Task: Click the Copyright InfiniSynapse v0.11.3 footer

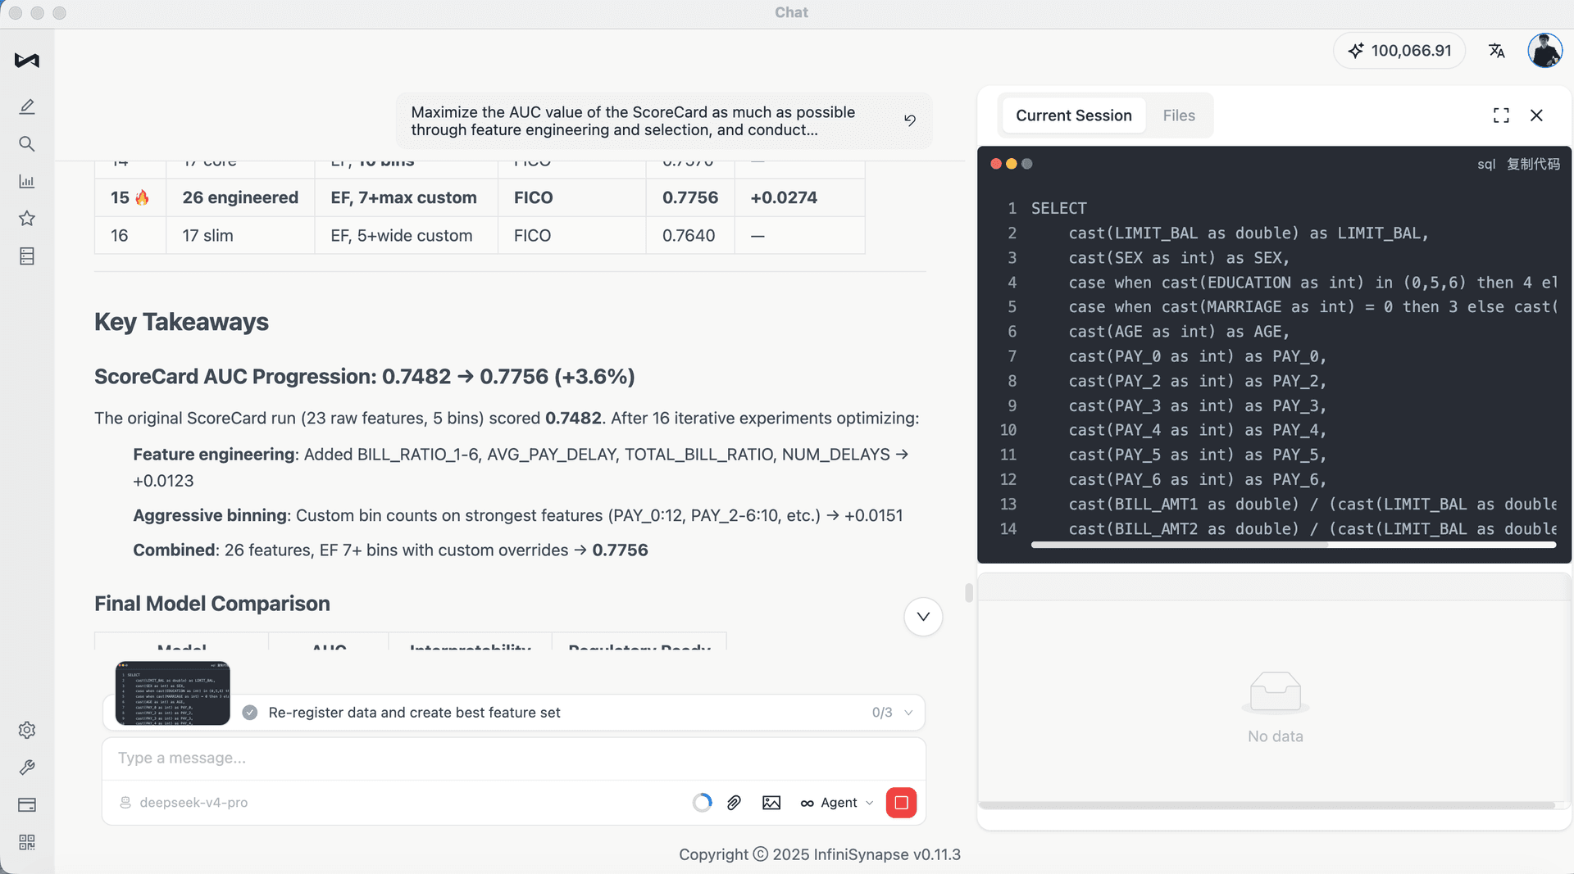Action: pos(820,854)
